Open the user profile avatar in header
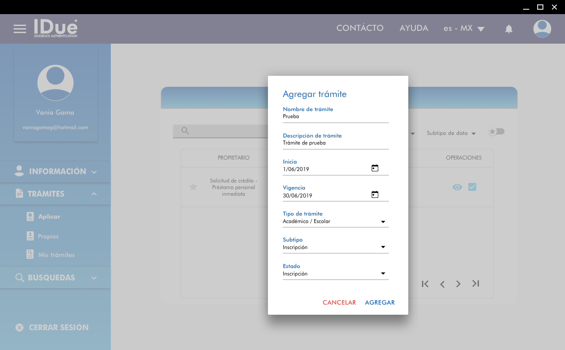 click(x=542, y=29)
